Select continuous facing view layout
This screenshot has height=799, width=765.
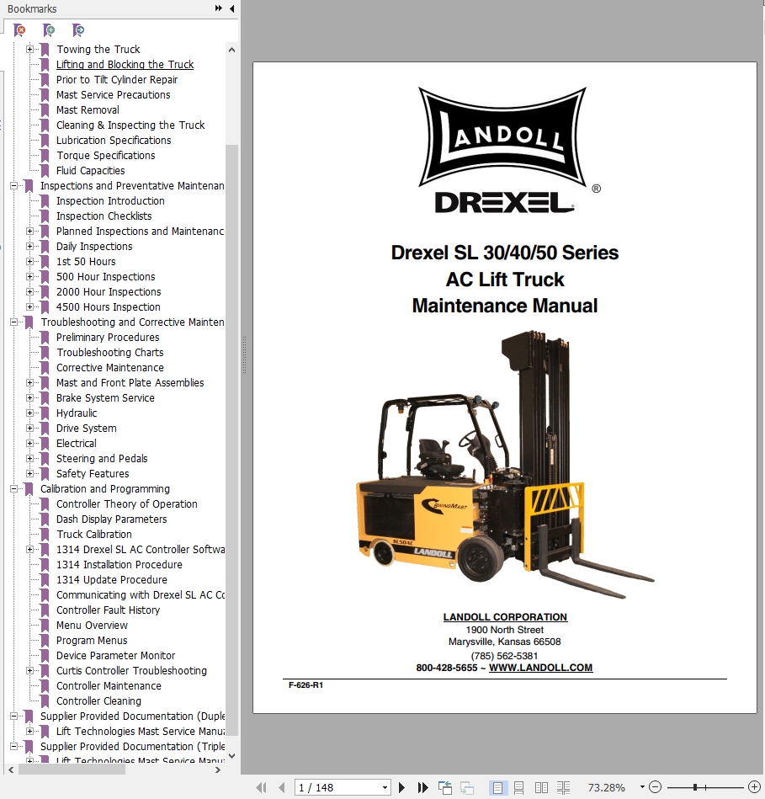coord(563,788)
